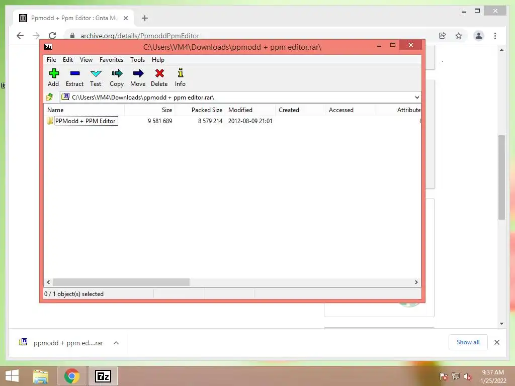This screenshot has width=515, height=386.
Task: Click Chrome page scroll down arrow
Action: tap(501, 324)
